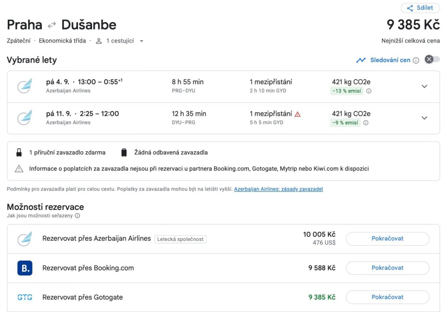
Task: Click the passenger person icon
Action: pos(99,41)
